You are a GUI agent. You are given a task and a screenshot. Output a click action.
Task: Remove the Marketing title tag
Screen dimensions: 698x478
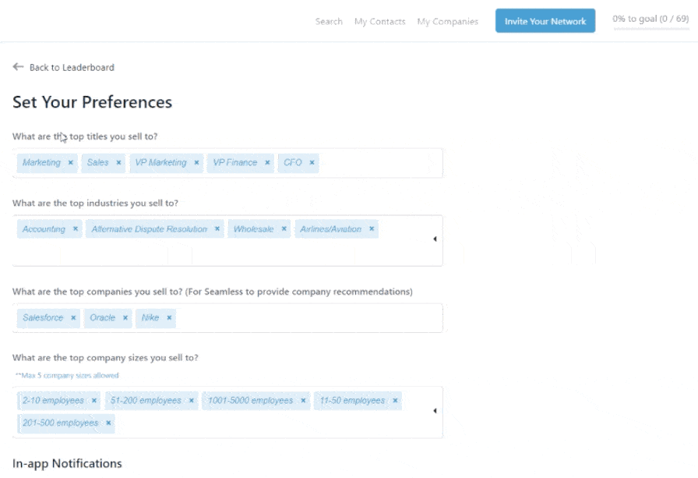tap(71, 163)
